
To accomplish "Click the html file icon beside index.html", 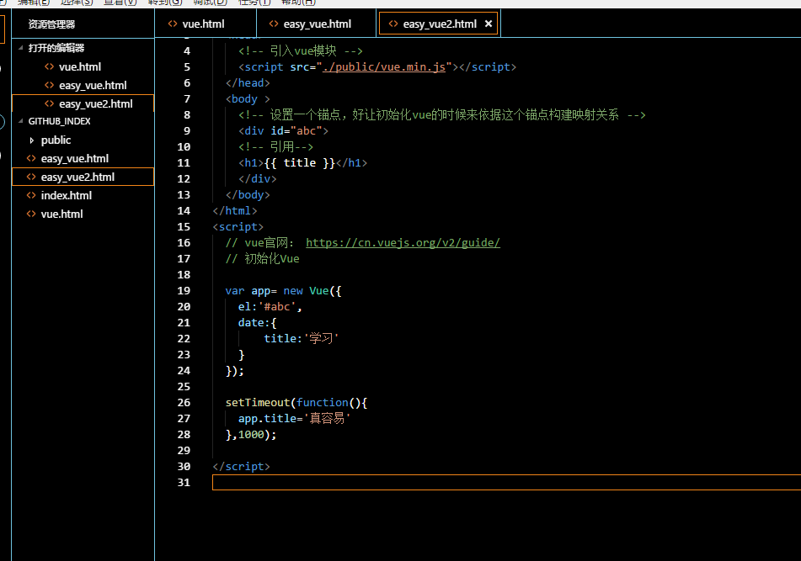I will [x=31, y=195].
